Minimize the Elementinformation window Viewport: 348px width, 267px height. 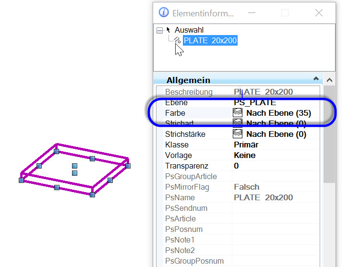point(252,13)
